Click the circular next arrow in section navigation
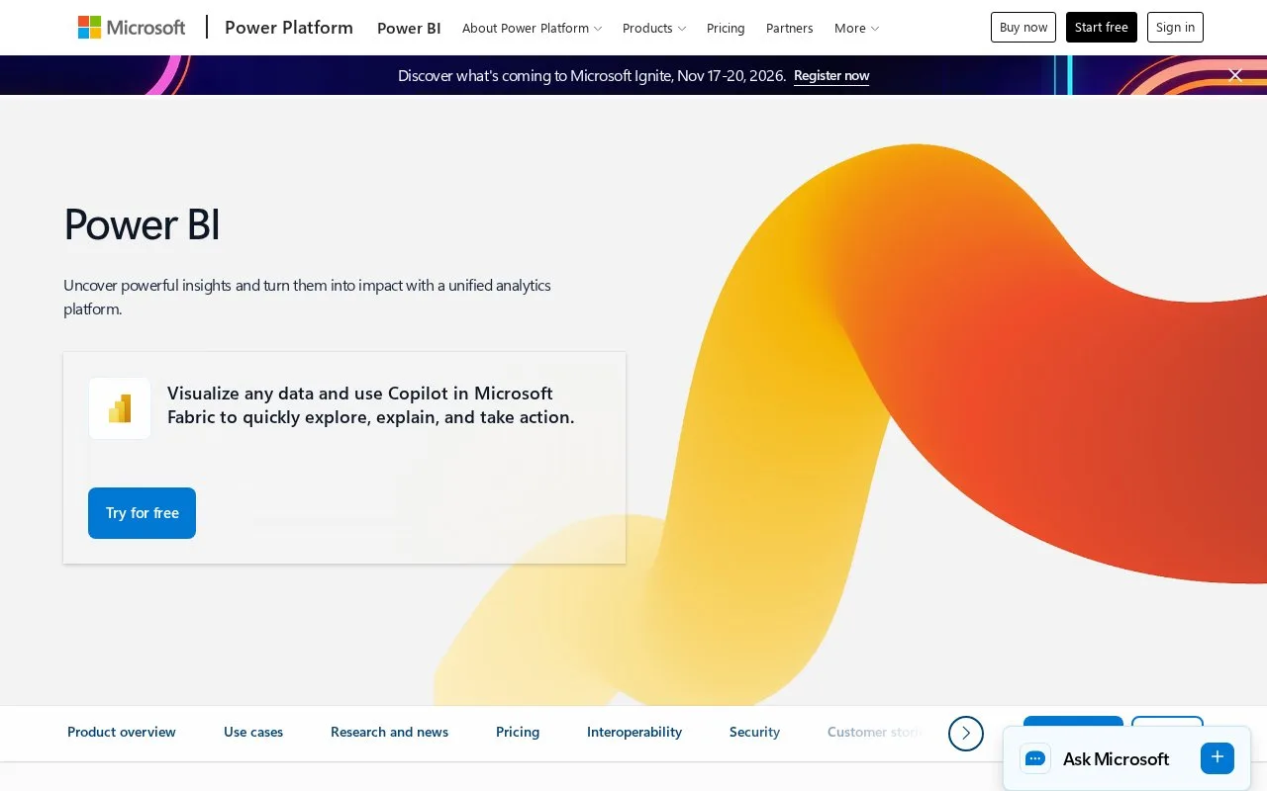 (966, 733)
